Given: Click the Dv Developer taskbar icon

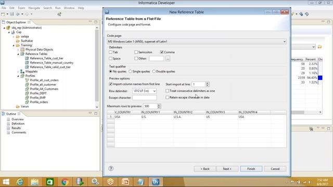Looking at the screenshot, I should click(x=156, y=182).
